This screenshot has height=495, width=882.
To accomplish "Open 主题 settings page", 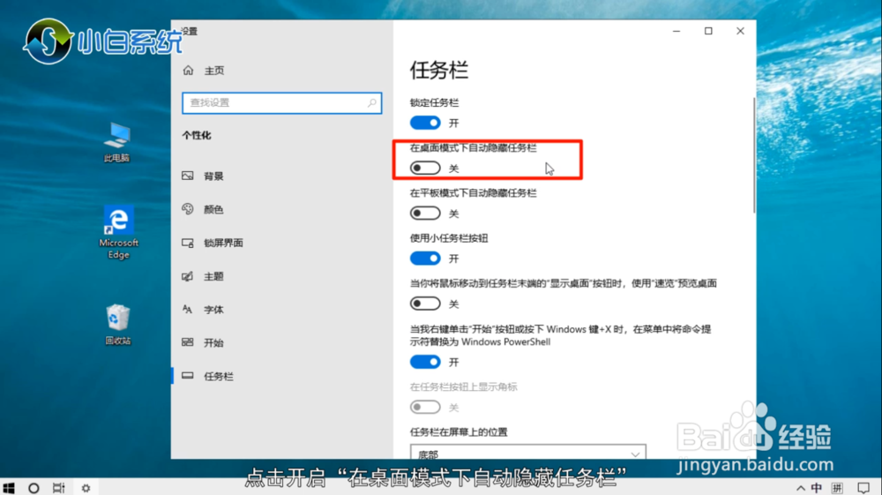I will point(213,276).
